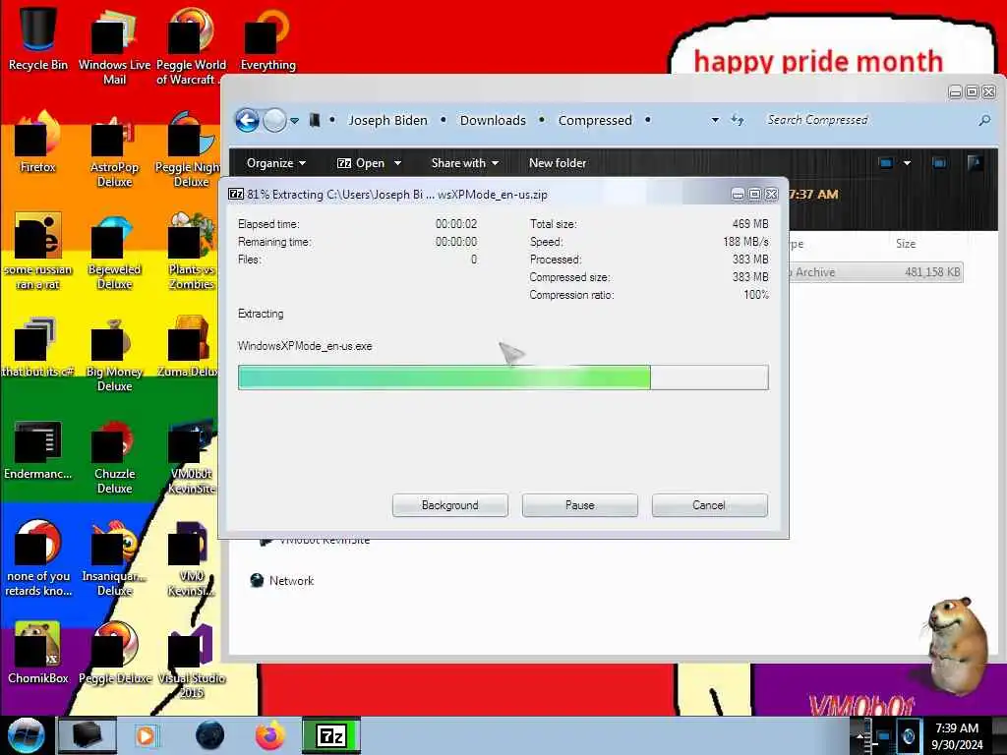Click the taskbar clock showing 7:39 AM
This screenshot has height=755, width=1007.
tap(957, 735)
